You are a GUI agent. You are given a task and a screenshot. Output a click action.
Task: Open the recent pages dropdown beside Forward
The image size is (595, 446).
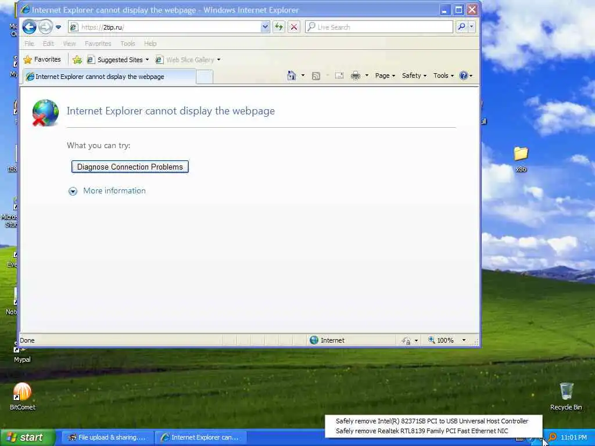(x=58, y=27)
